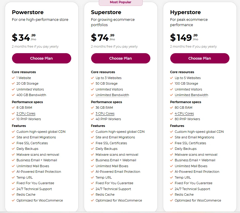
Task: Click checkmark beside "Up to 5 Websites"
Action: pyautogui.click(x=171, y=78)
